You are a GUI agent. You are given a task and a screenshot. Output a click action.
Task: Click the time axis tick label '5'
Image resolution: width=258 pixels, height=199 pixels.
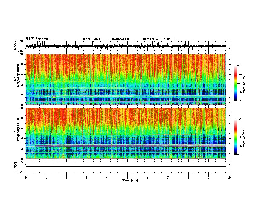(127, 178)
